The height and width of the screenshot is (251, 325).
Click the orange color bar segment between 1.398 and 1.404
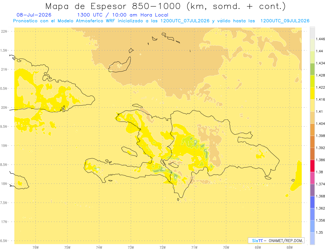coord(312,129)
